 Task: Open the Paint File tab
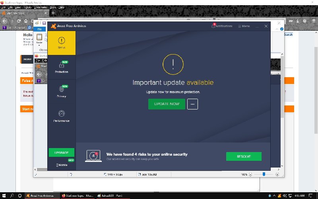coord(39,29)
